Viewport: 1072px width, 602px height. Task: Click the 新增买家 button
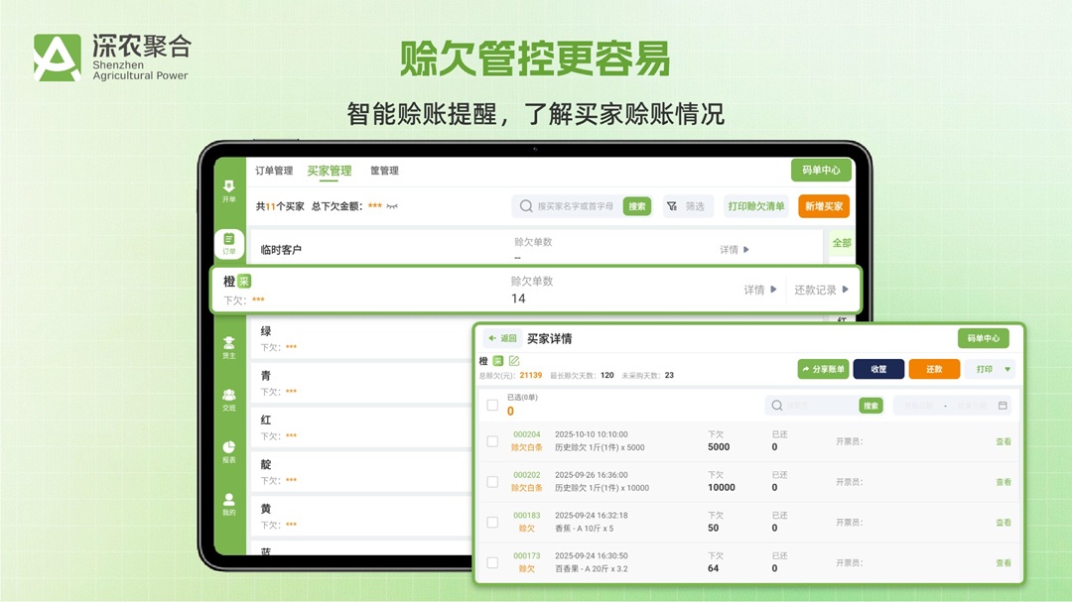pyautogui.click(x=822, y=206)
